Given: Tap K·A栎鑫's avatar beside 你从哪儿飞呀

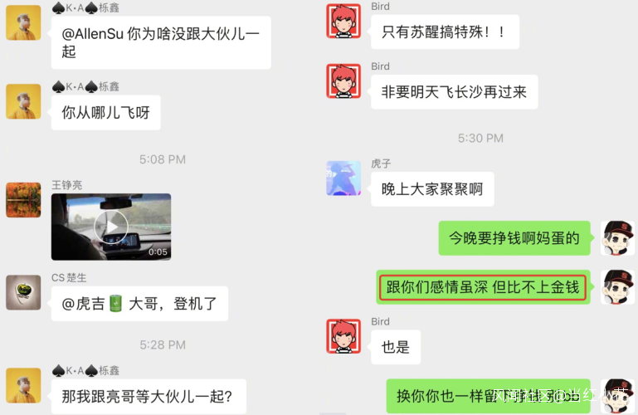Looking at the screenshot, I should click(x=23, y=101).
